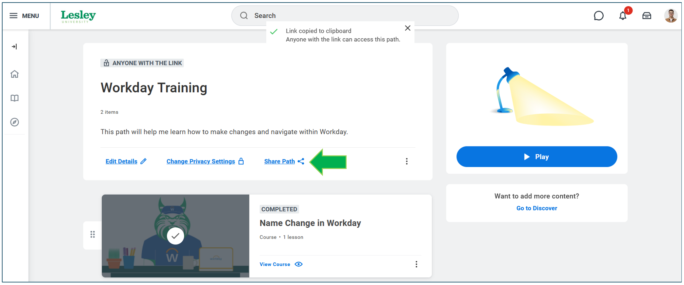Expand the left sidebar panel
684x285 pixels.
14,47
